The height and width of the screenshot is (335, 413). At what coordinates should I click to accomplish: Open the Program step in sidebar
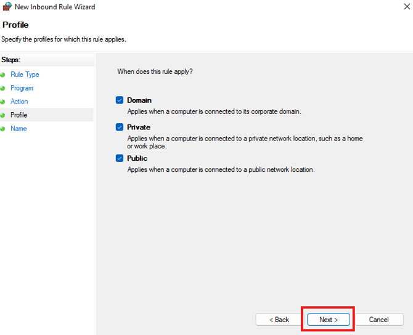click(x=22, y=88)
